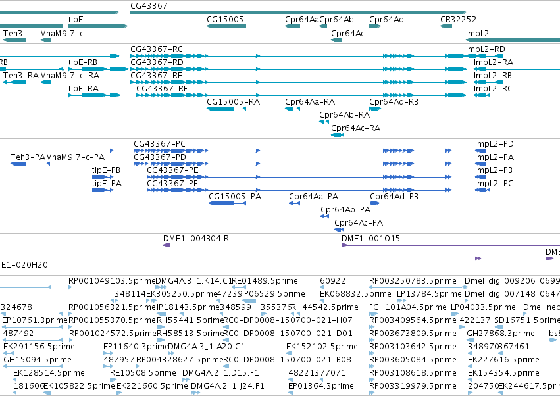Click the Cpr64Aa-PA protein label

tap(314, 197)
